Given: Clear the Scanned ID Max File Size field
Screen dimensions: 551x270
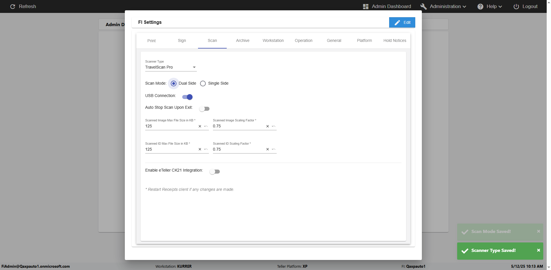Looking at the screenshot, I should pos(200,149).
